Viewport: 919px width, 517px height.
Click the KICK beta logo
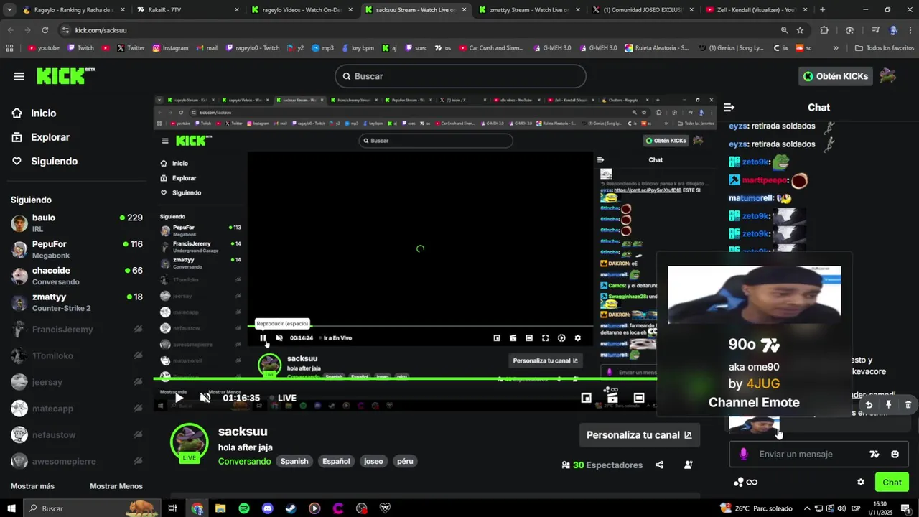(x=65, y=76)
